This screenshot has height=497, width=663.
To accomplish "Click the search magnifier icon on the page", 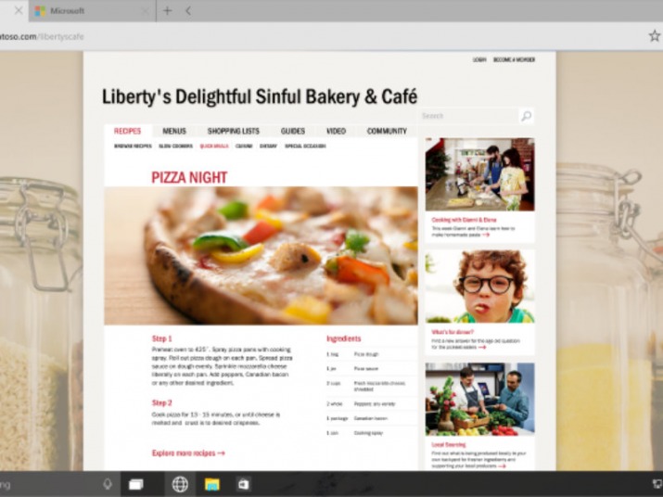I will coord(526,116).
